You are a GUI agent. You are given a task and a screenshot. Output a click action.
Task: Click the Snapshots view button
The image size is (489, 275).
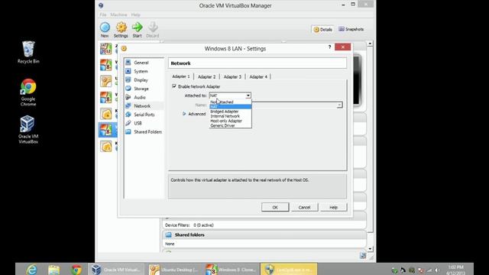(351, 29)
